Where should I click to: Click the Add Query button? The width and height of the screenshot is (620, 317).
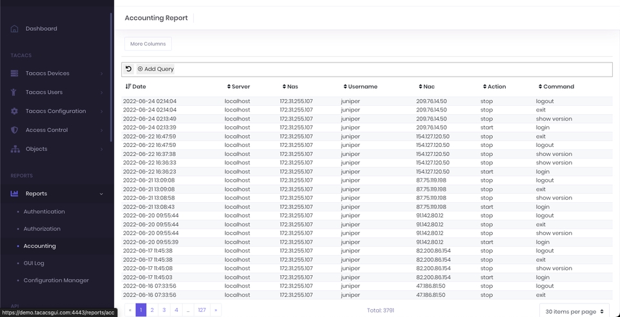pos(156,69)
